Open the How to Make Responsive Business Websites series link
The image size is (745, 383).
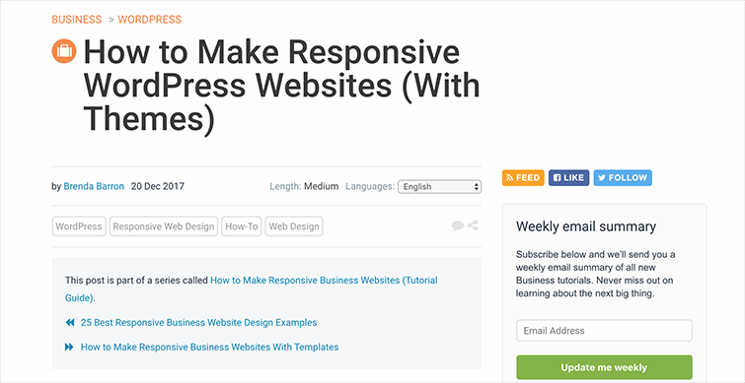252,288
